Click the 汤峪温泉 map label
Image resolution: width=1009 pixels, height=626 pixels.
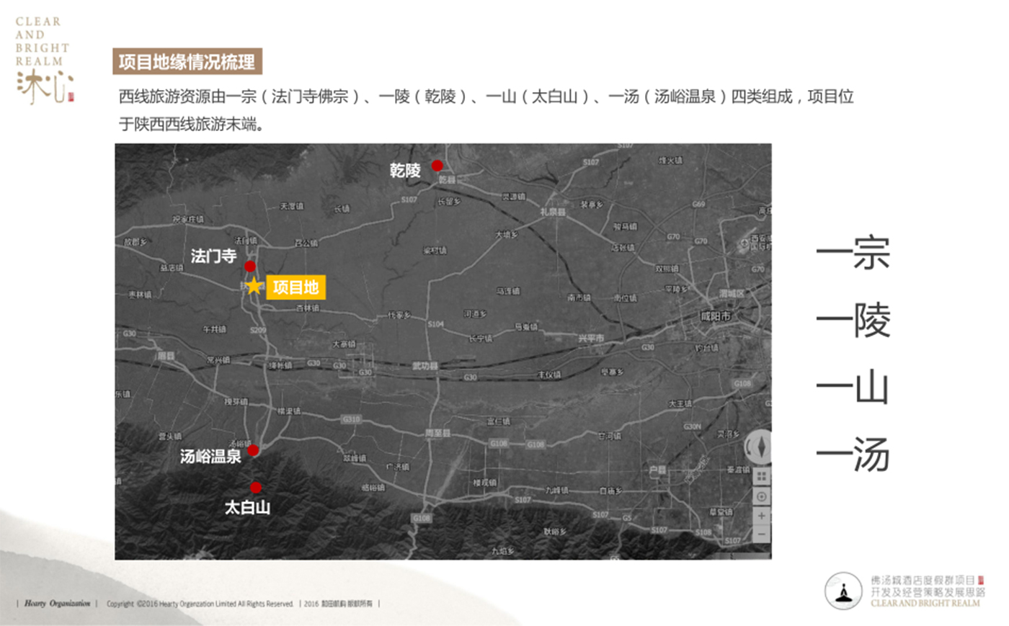click(211, 456)
